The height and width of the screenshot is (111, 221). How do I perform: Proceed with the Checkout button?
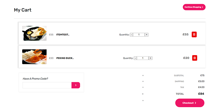[190, 103]
